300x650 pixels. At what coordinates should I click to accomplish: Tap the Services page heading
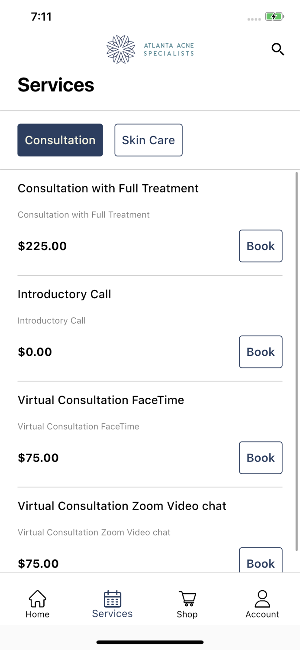[55, 85]
